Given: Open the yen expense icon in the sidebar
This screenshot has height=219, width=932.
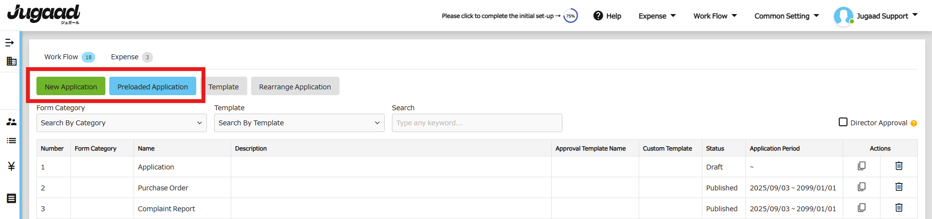Looking at the screenshot, I should click(x=11, y=166).
